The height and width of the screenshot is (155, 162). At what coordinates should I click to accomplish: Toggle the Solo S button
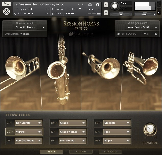pyautogui.click(x=106, y=5)
